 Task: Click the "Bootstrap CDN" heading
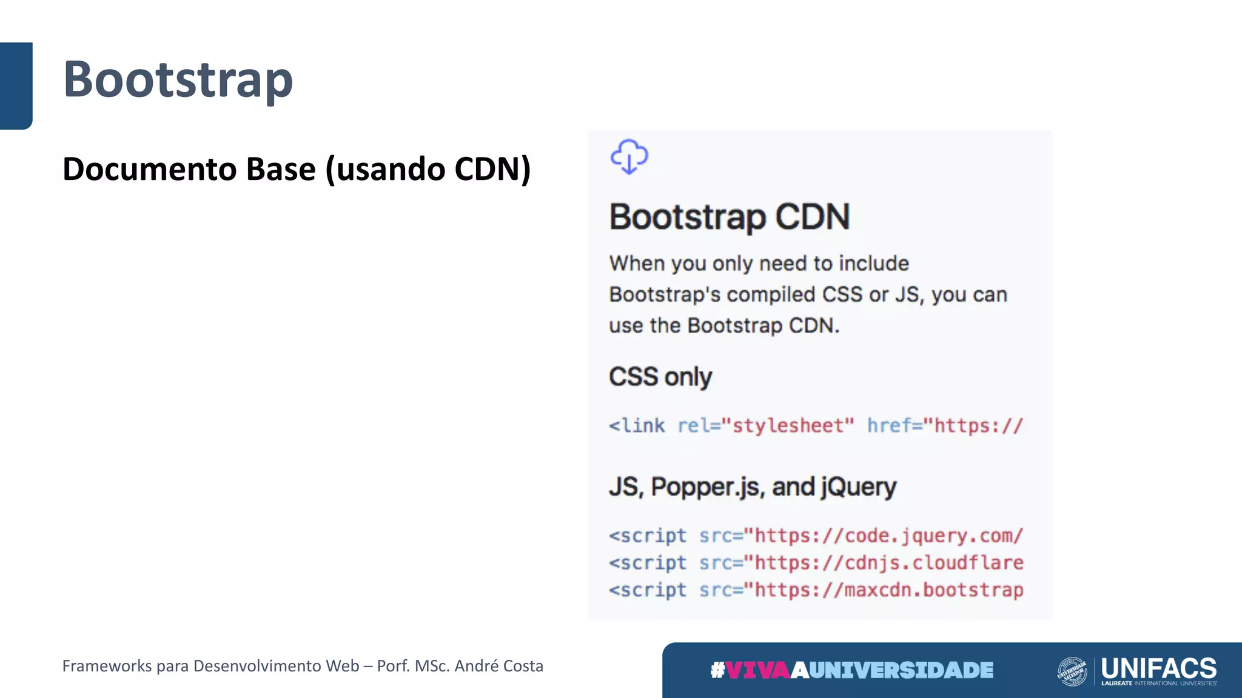click(x=730, y=217)
